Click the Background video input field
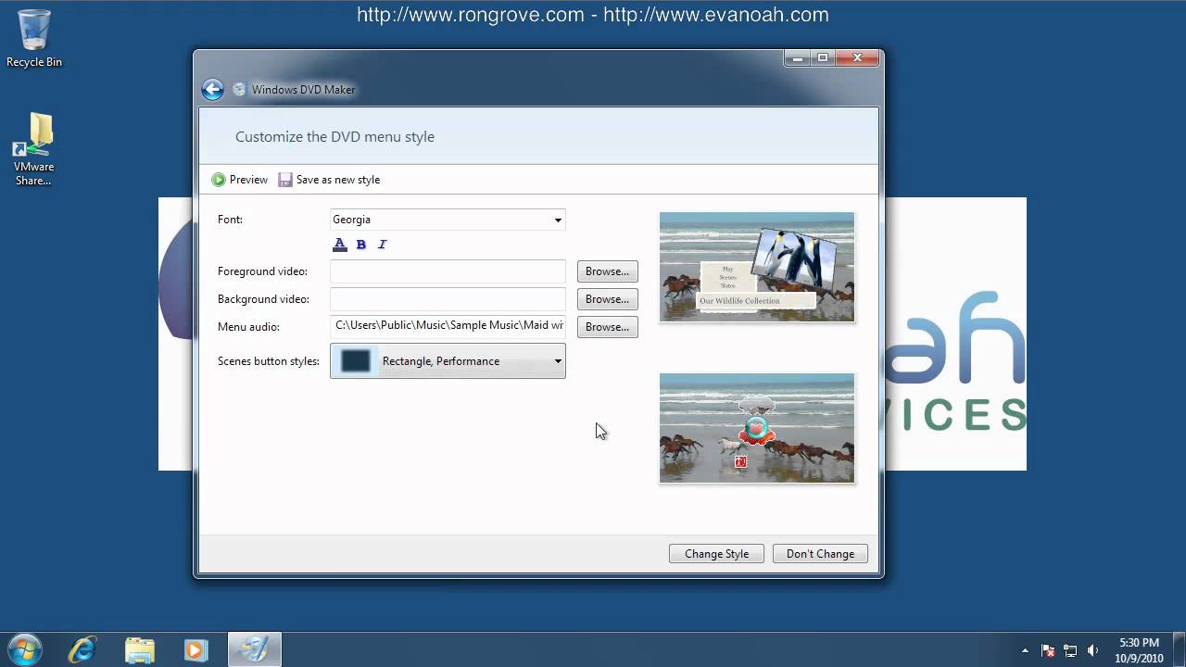The image size is (1186, 667). tap(448, 299)
